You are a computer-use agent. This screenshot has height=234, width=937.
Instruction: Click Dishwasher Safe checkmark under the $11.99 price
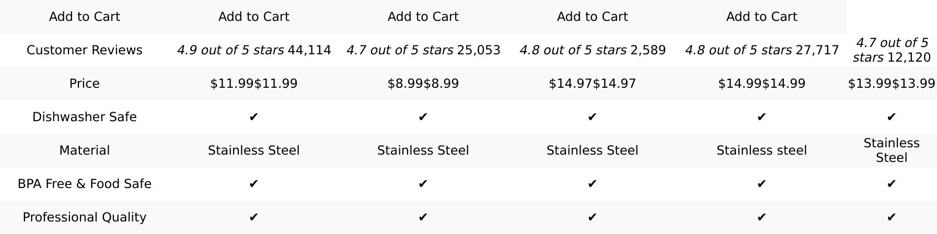(x=253, y=117)
